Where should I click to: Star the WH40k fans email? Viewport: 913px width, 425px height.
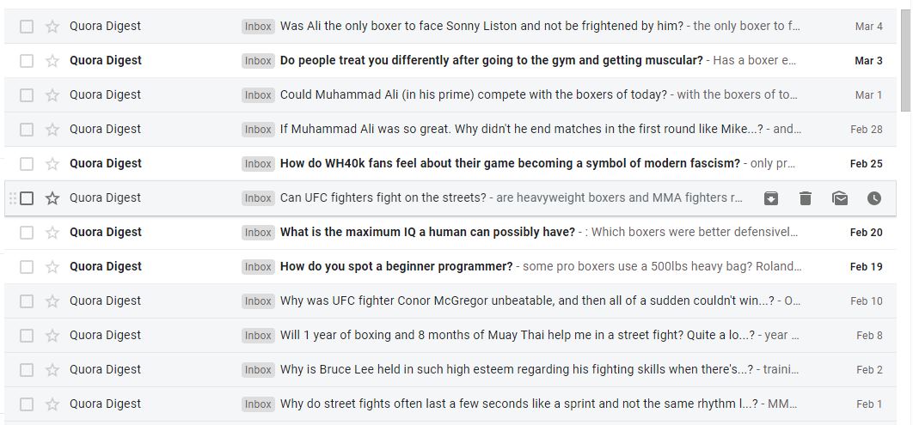(x=52, y=163)
